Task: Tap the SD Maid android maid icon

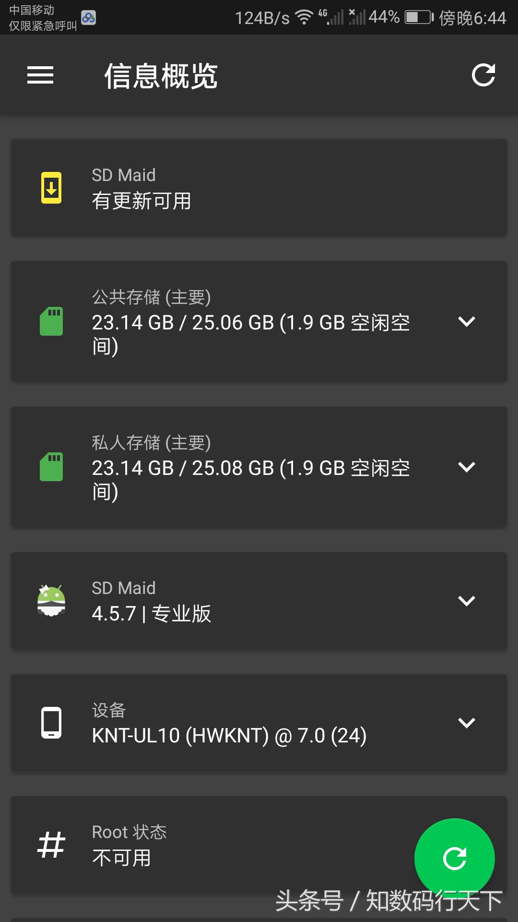Action: pyautogui.click(x=51, y=600)
